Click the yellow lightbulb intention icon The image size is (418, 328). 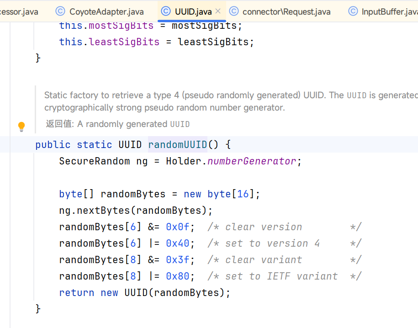click(21, 127)
